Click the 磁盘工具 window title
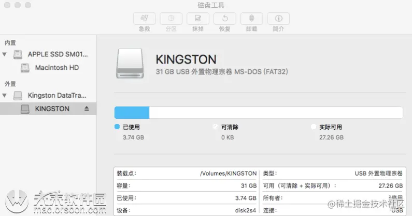 coord(211,5)
